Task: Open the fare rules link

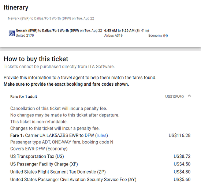Action: pyautogui.click(x=101, y=135)
